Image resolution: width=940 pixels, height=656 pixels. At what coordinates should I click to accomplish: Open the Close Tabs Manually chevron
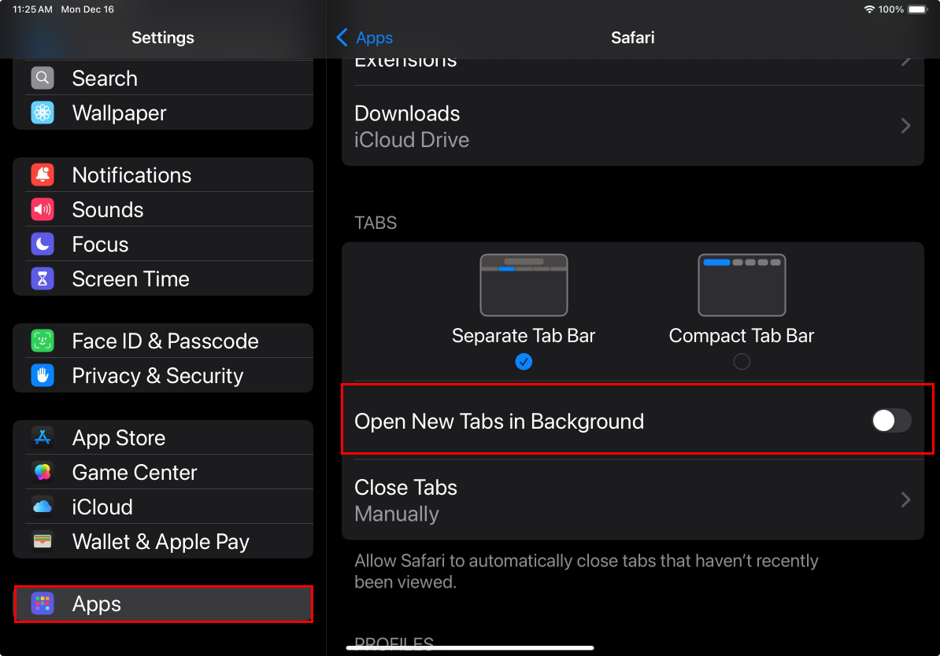(906, 499)
